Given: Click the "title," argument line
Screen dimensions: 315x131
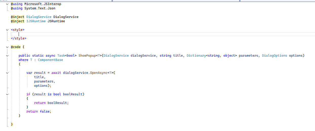Looking at the screenshot, I should coord(40,77).
